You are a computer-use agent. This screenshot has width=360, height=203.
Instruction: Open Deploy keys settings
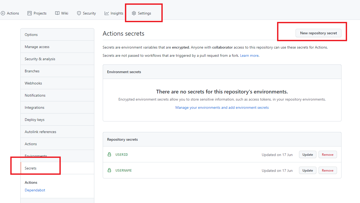pyautogui.click(x=57, y=120)
